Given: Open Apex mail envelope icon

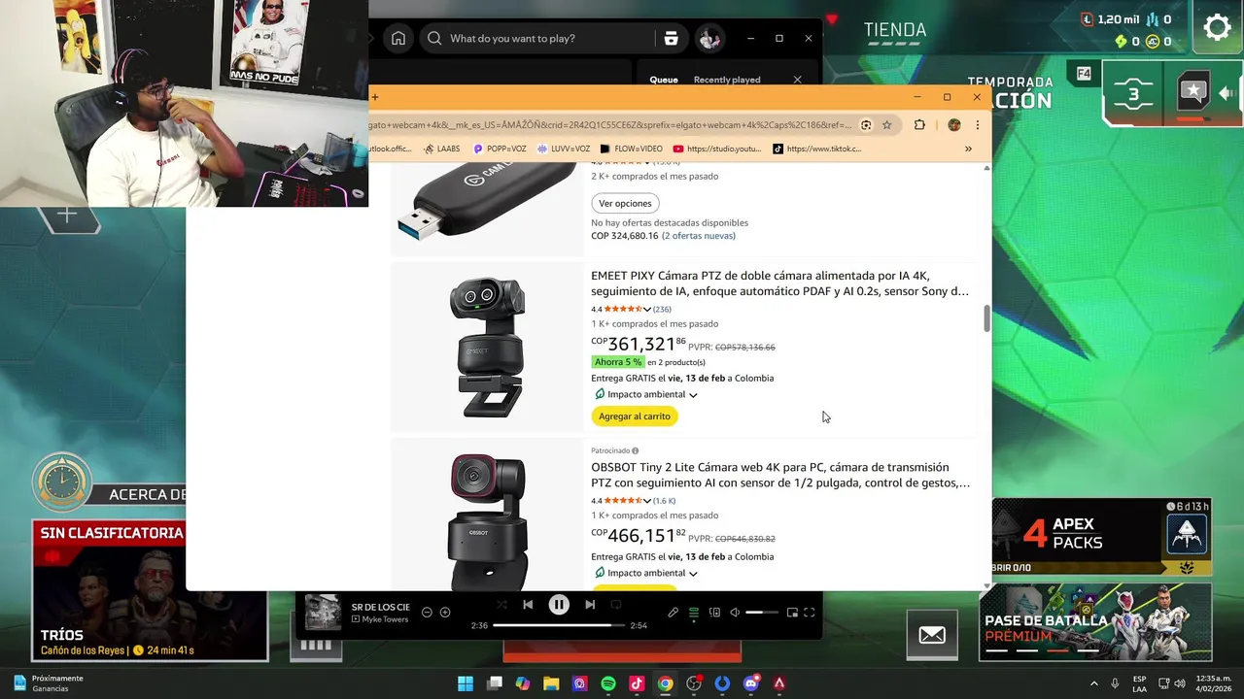Looking at the screenshot, I should (932, 635).
